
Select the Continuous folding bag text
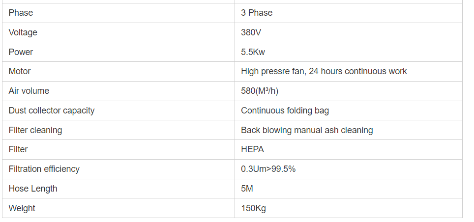285,111
